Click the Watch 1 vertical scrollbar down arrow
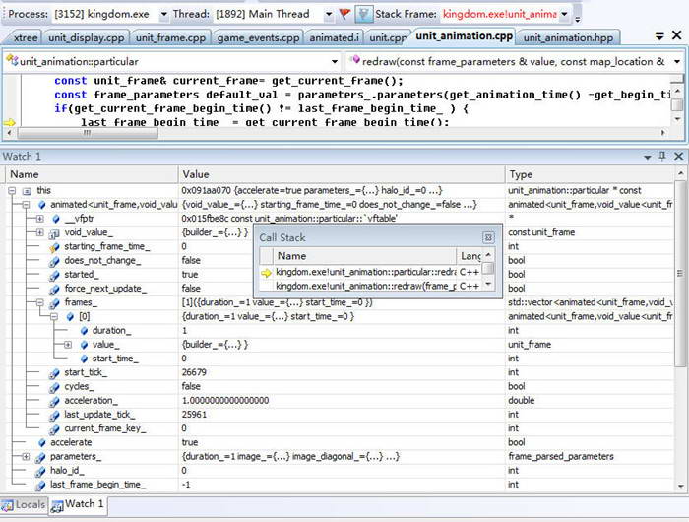Image resolution: width=689 pixels, height=522 pixels. tap(682, 487)
